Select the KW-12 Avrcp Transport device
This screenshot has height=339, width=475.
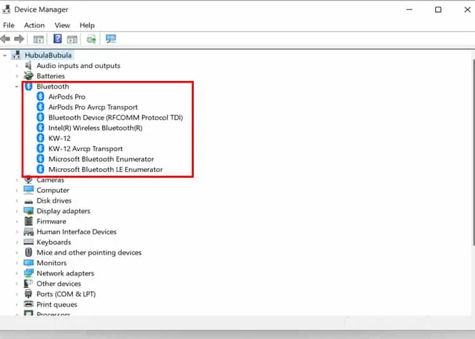coord(85,149)
